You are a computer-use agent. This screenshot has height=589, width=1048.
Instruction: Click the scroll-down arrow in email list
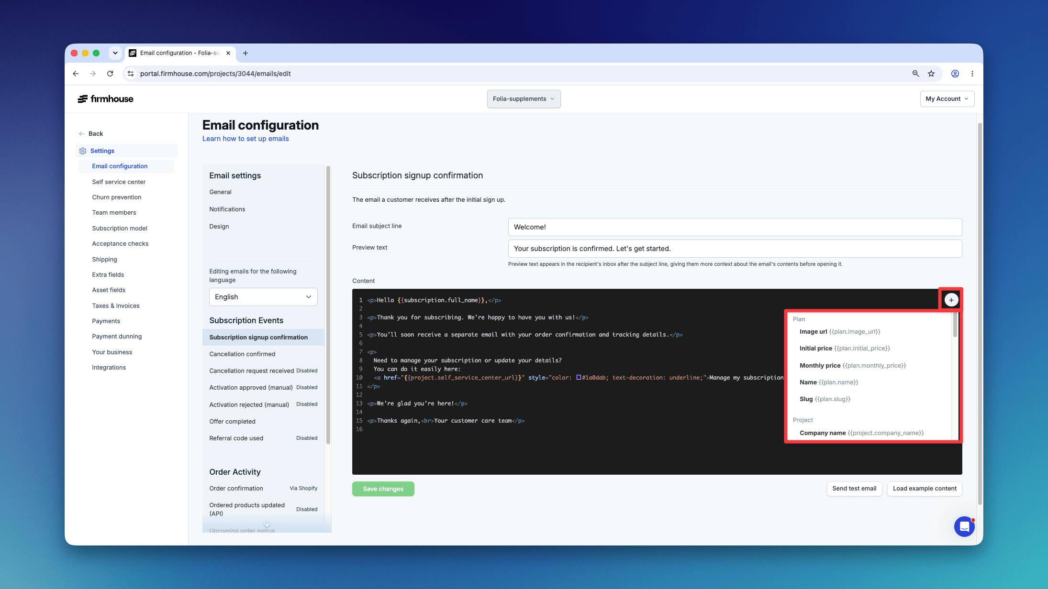[x=267, y=524]
